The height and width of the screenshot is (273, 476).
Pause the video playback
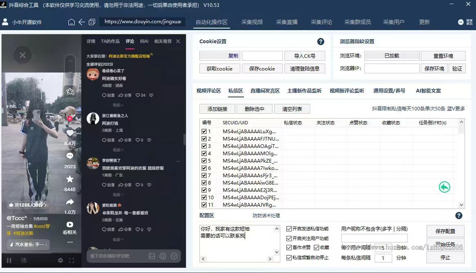[9, 261]
